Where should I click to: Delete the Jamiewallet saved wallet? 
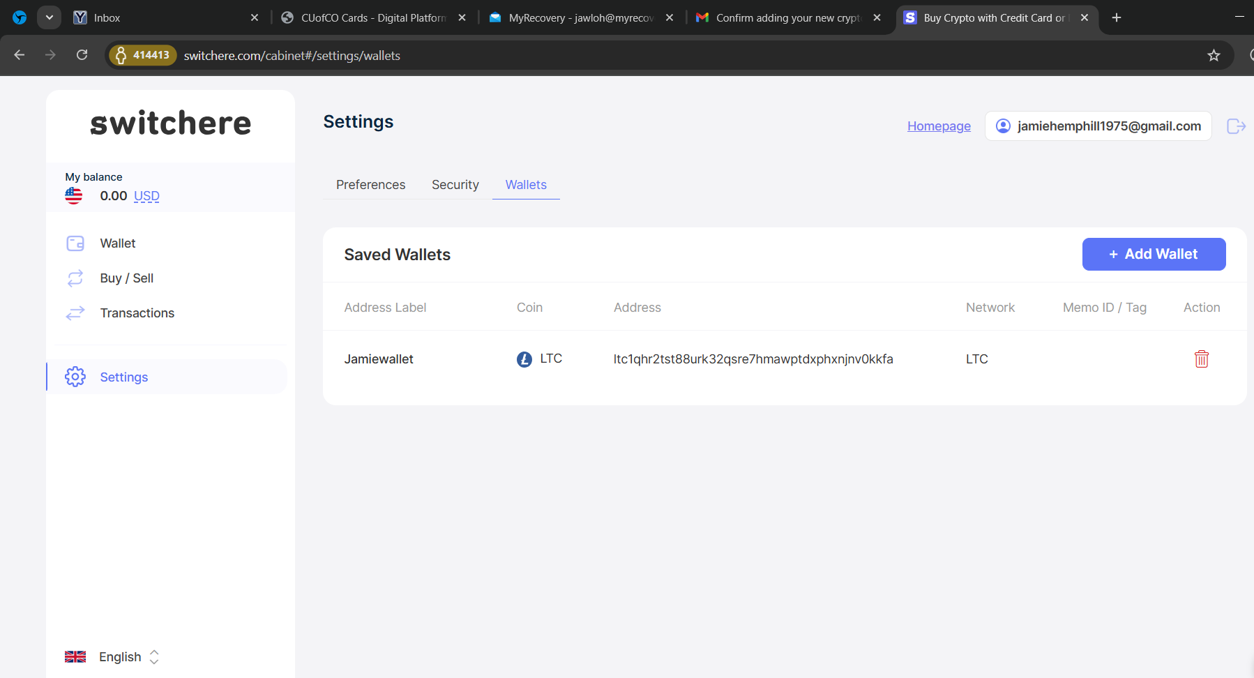click(1201, 359)
